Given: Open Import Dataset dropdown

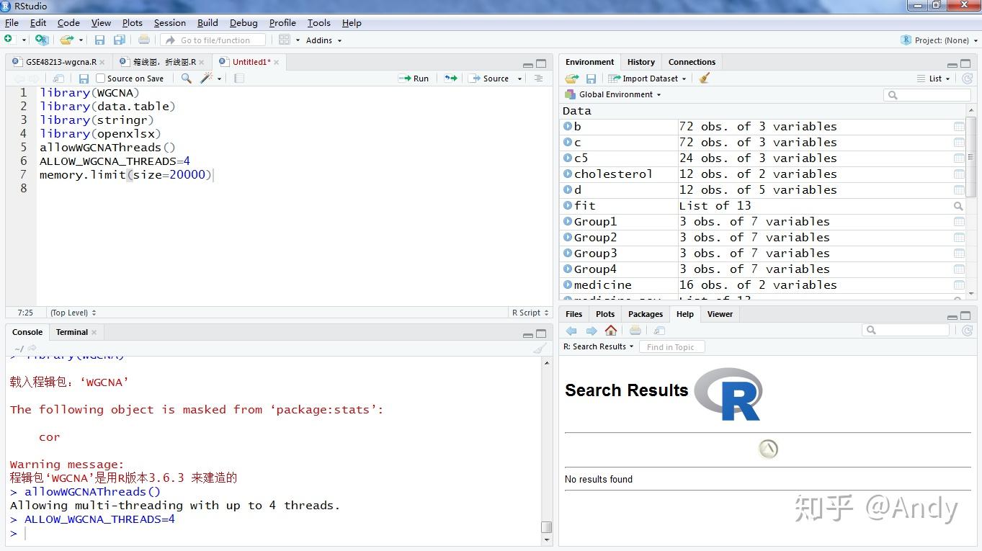Looking at the screenshot, I should coord(647,79).
